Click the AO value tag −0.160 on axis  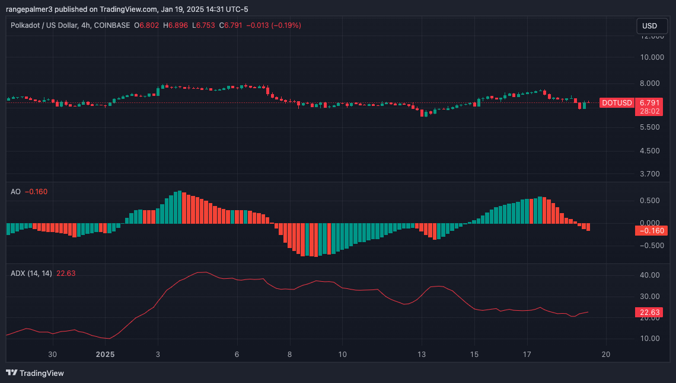(x=651, y=231)
